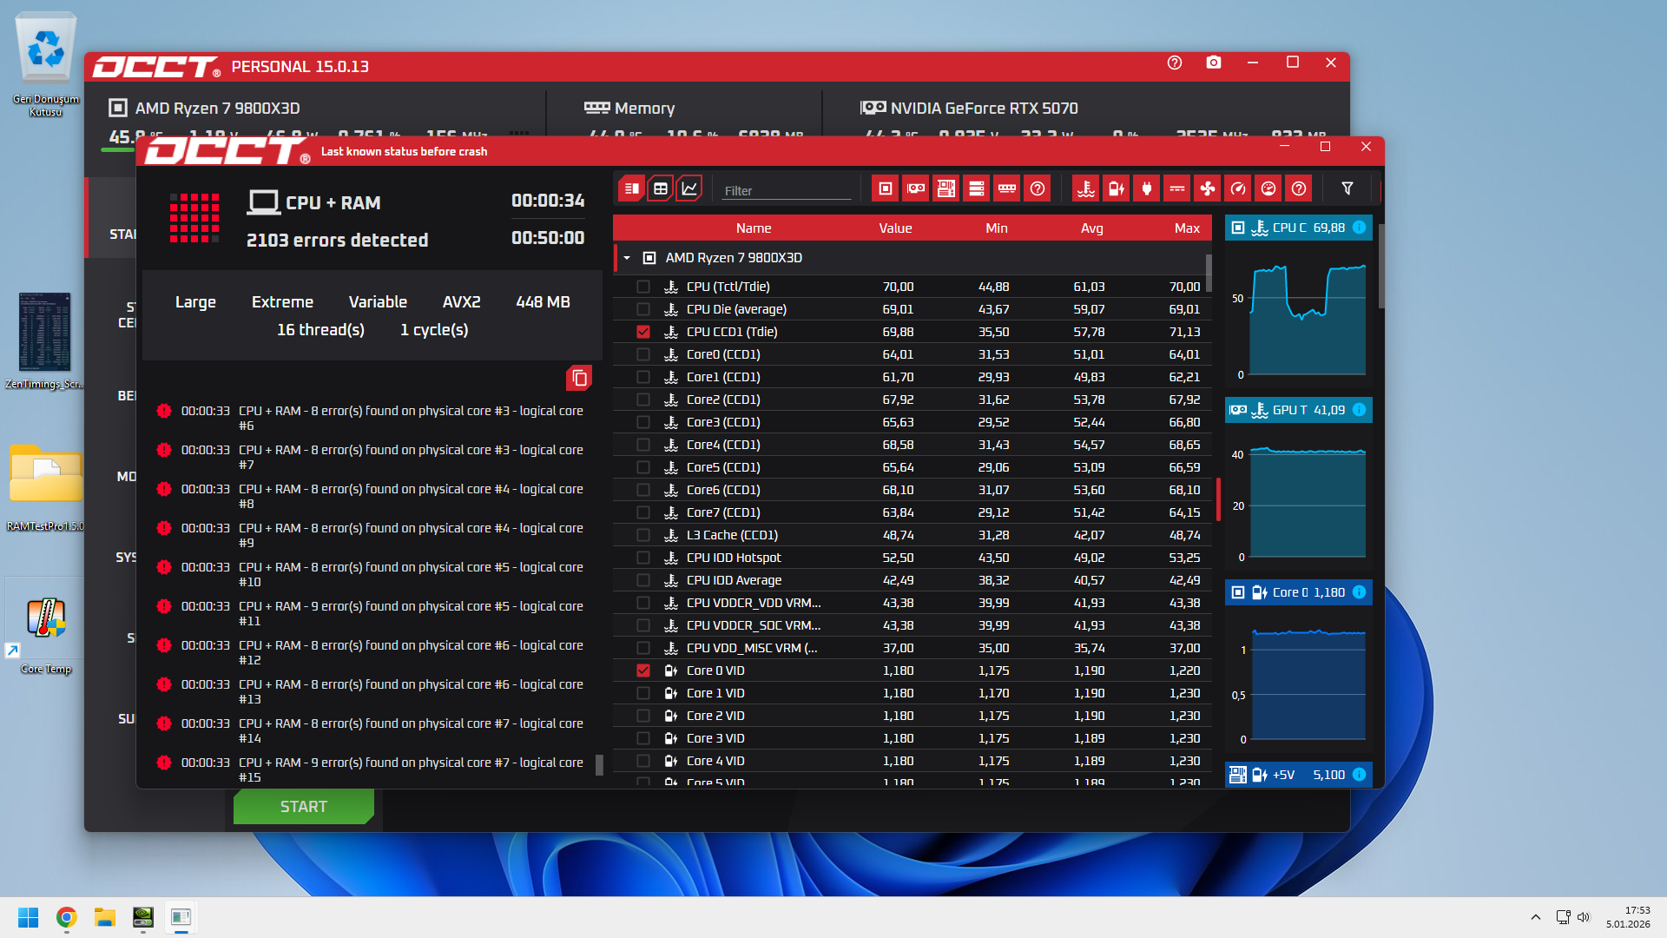The height and width of the screenshot is (938, 1667).
Task: Sort the table by the Value column
Action: (x=895, y=228)
